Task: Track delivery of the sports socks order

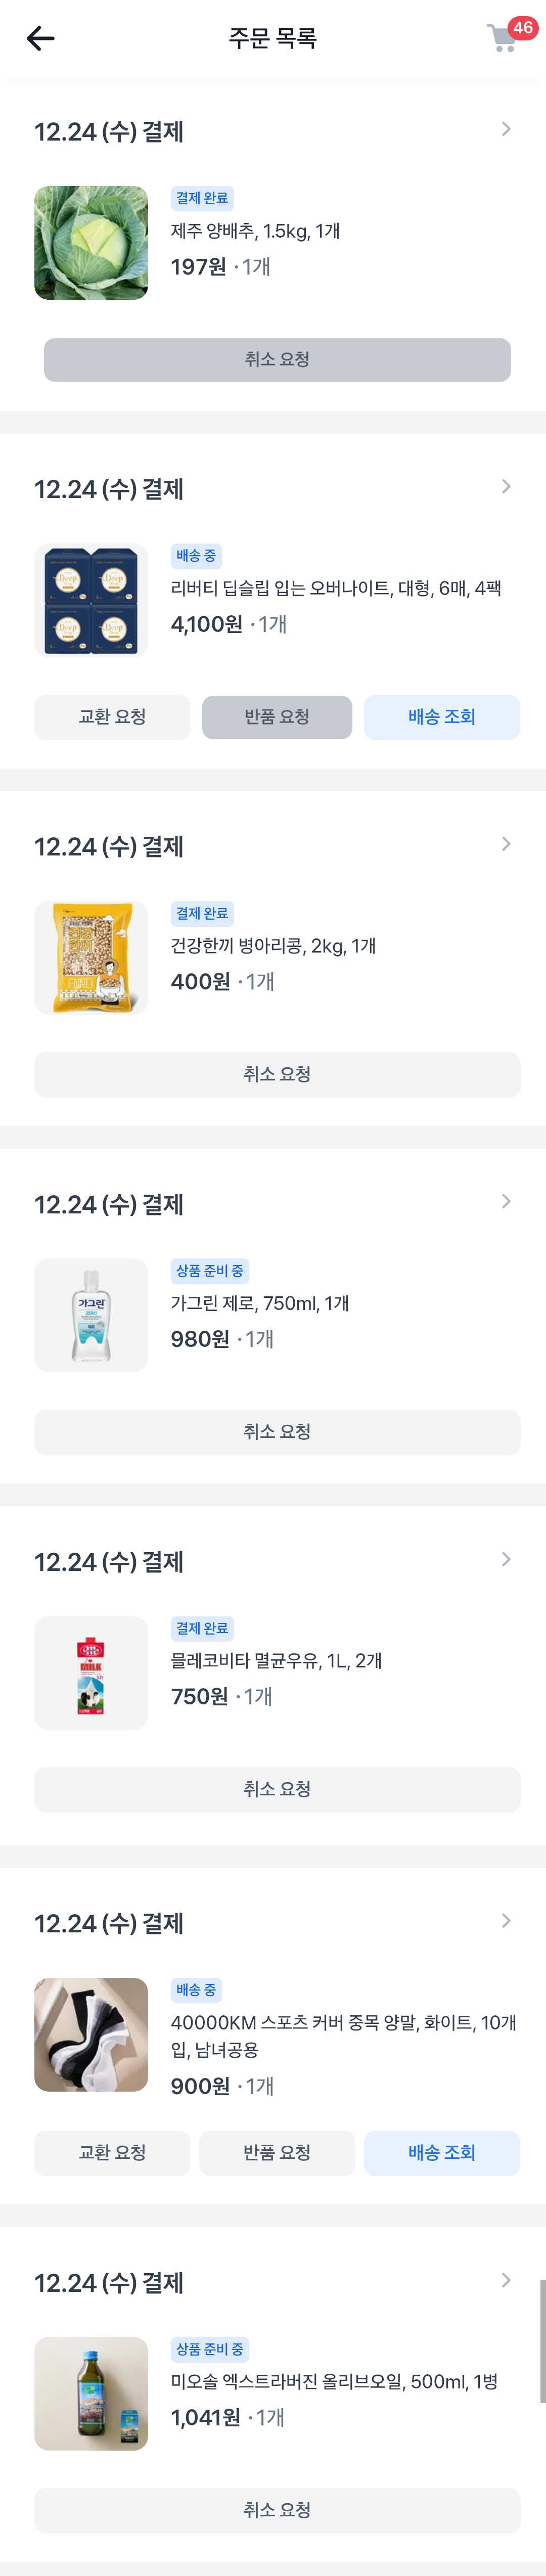Action: [x=441, y=2153]
